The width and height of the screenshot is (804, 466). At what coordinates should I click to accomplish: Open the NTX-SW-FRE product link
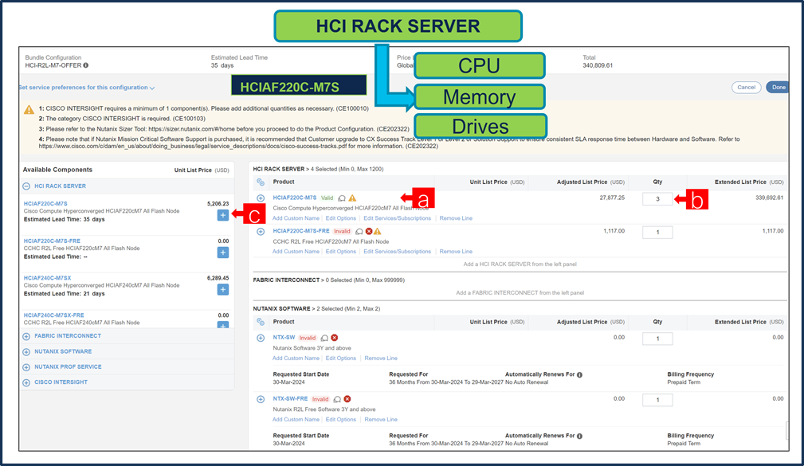pos(290,398)
